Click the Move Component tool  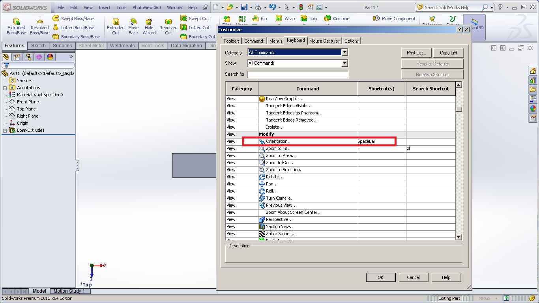pos(394,19)
